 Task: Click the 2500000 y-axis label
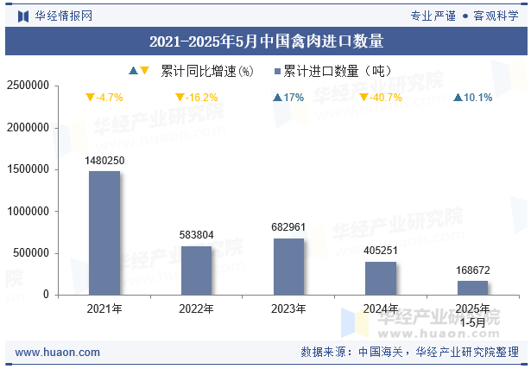tap(28, 86)
